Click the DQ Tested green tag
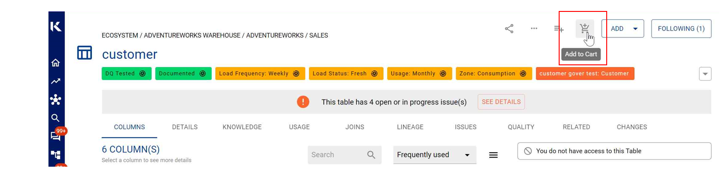This screenshot has height=174, width=721. point(127,74)
